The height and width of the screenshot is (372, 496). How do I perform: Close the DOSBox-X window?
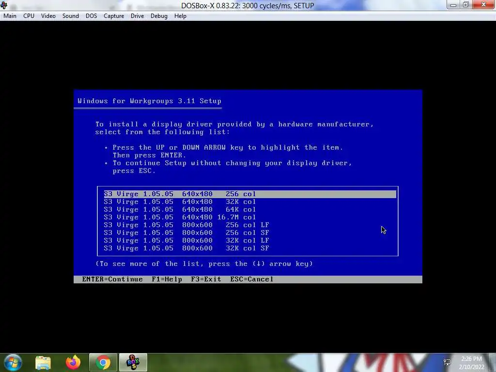(x=484, y=4)
